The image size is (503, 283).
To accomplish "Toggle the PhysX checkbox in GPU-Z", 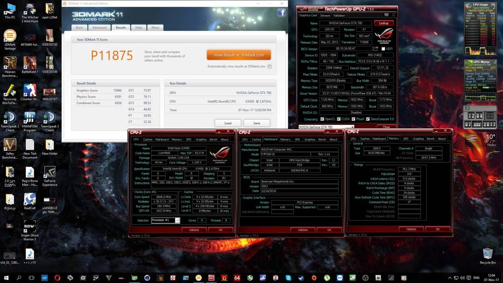I will coord(353,119).
